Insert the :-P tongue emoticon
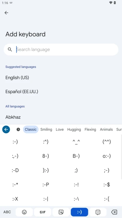Screen dimensions: 122x218 [46, 185]
